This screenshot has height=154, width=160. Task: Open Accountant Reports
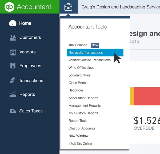point(83,98)
